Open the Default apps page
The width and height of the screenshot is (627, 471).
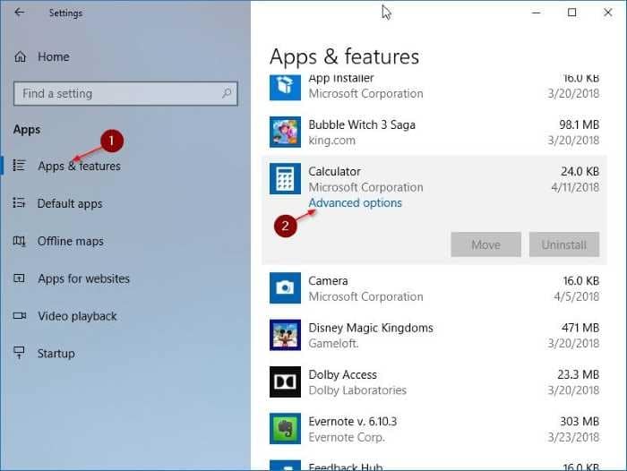tap(70, 203)
